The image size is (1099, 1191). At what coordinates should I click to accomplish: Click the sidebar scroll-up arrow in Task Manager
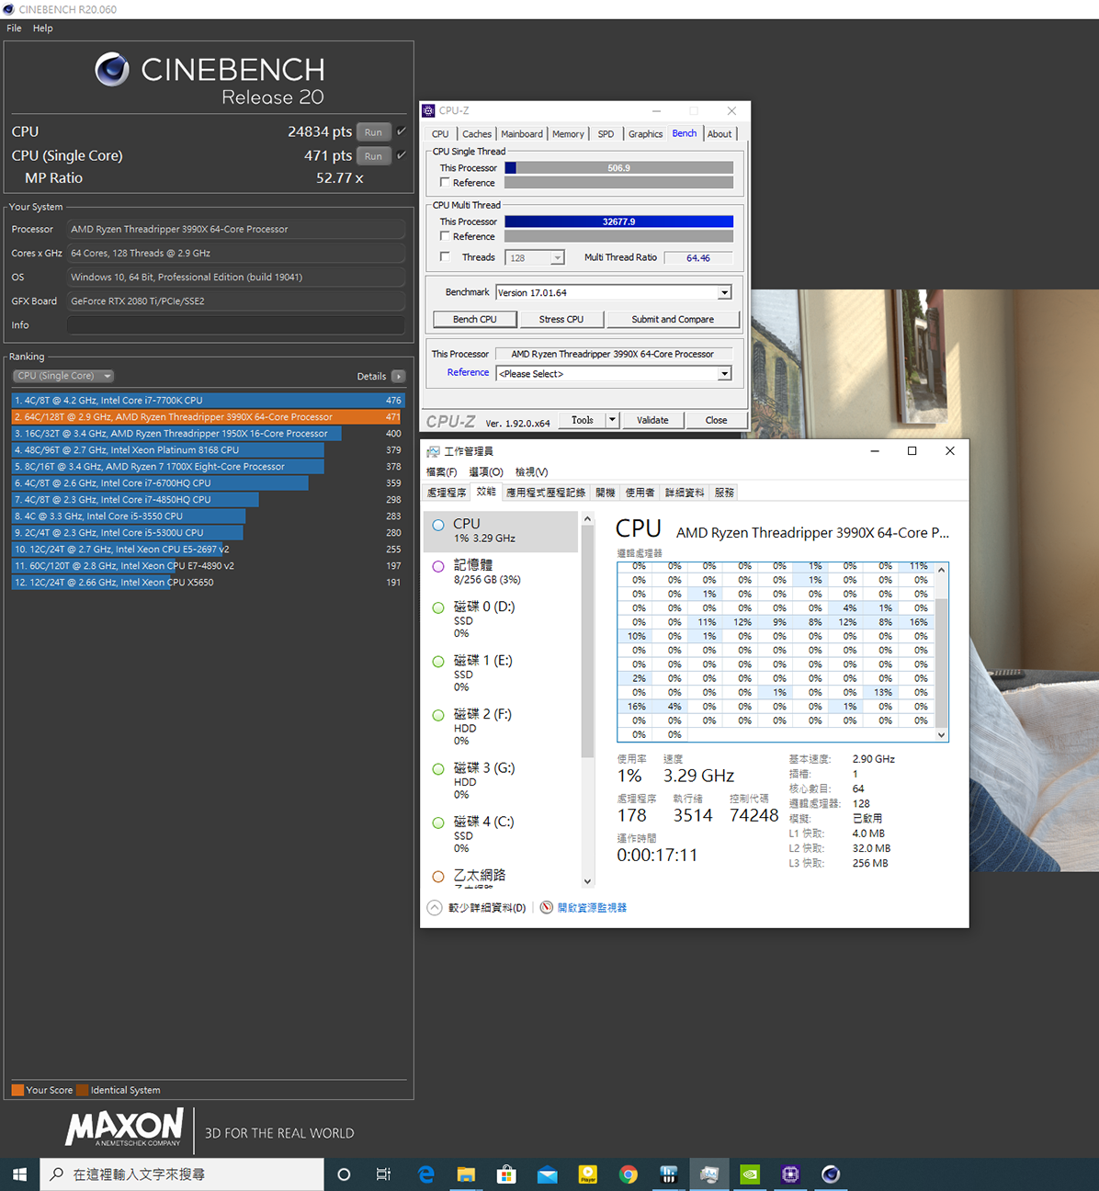pos(587,519)
